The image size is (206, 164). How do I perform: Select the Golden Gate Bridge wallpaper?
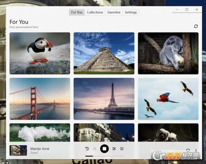tap(40, 99)
